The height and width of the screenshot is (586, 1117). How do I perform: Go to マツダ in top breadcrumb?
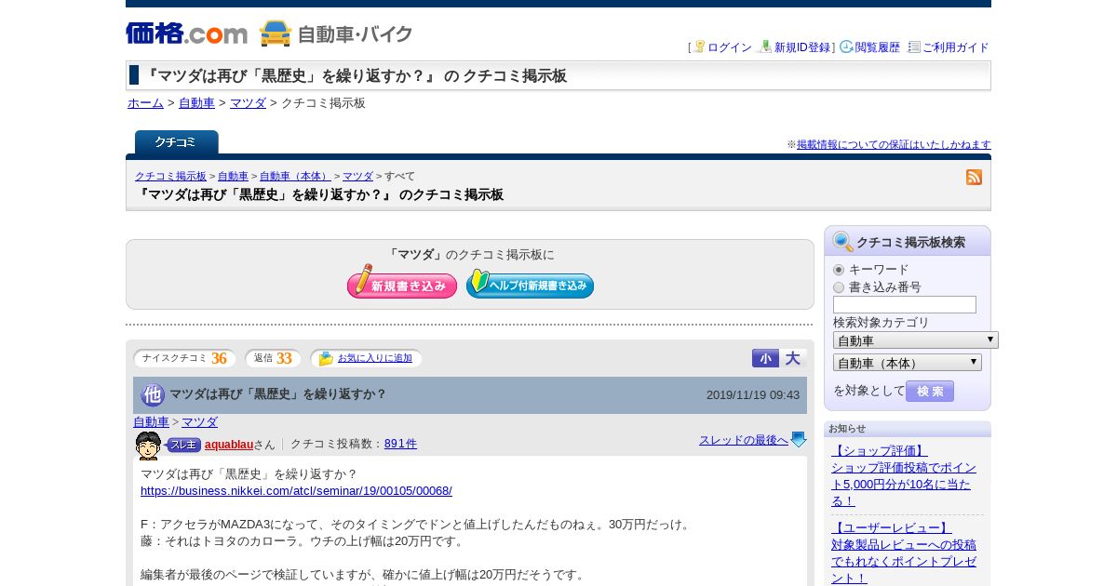point(248,103)
